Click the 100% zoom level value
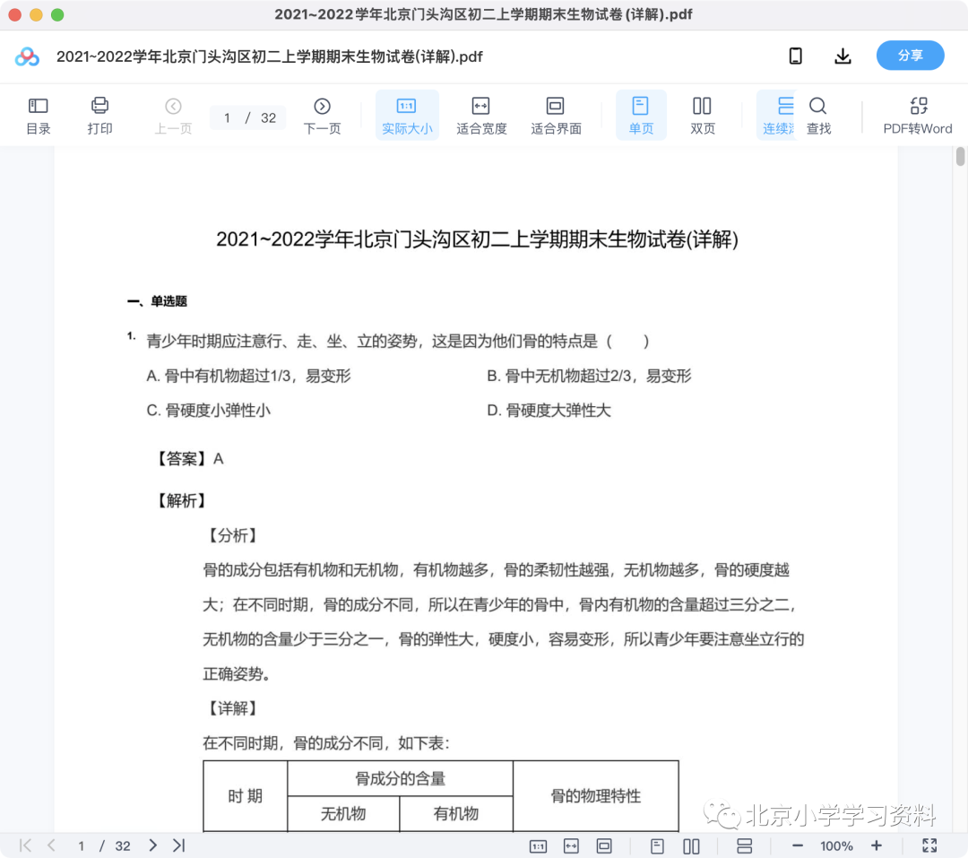968x858 pixels. 836,846
